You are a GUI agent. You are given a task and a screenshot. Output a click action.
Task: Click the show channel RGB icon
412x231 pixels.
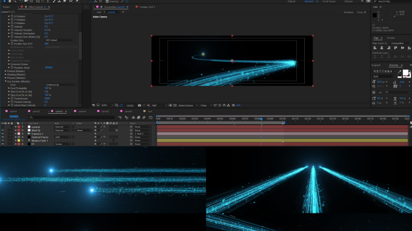click(x=148, y=105)
